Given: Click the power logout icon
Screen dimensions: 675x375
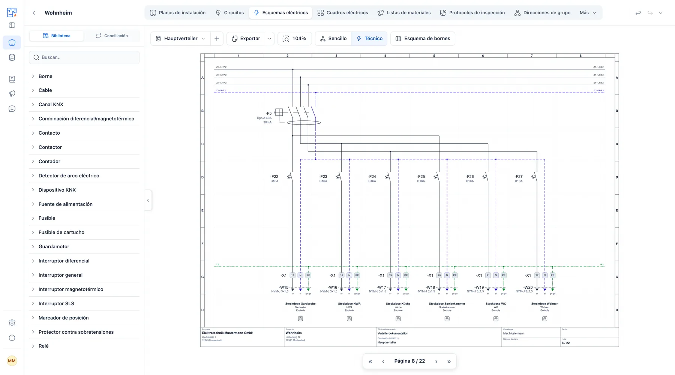Looking at the screenshot, I should coord(12,337).
